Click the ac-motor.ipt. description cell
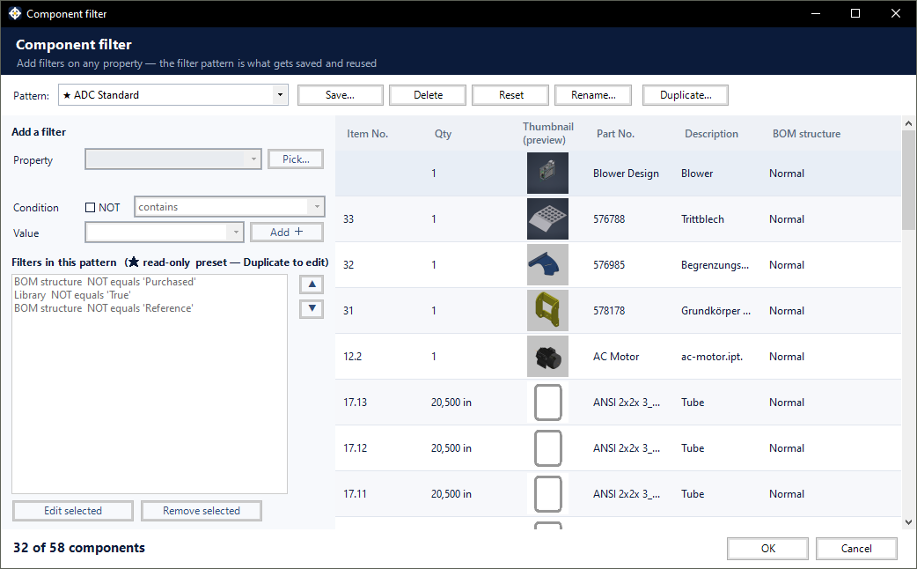The image size is (917, 569). pos(712,356)
